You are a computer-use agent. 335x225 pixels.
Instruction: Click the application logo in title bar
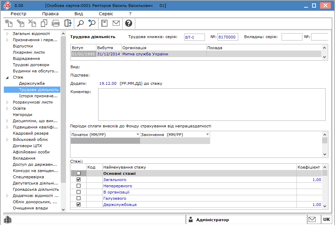coord(8,6)
